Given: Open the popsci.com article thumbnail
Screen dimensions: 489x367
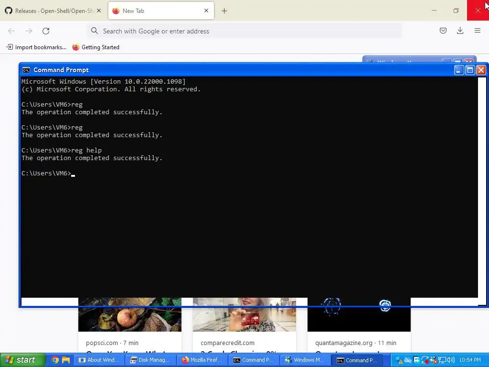Looking at the screenshot, I should (130, 314).
